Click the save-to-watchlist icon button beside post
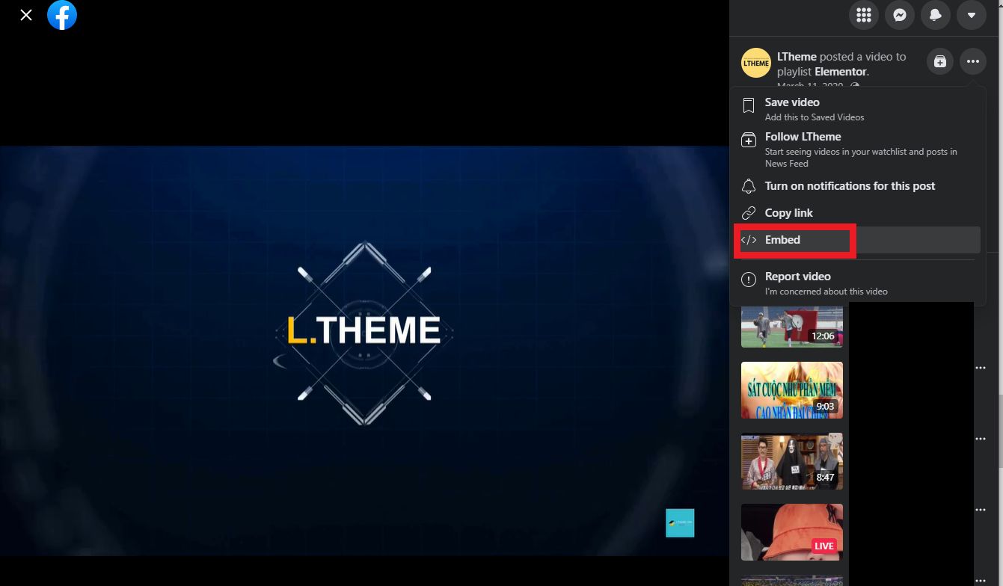The height and width of the screenshot is (586, 1003). tap(940, 61)
